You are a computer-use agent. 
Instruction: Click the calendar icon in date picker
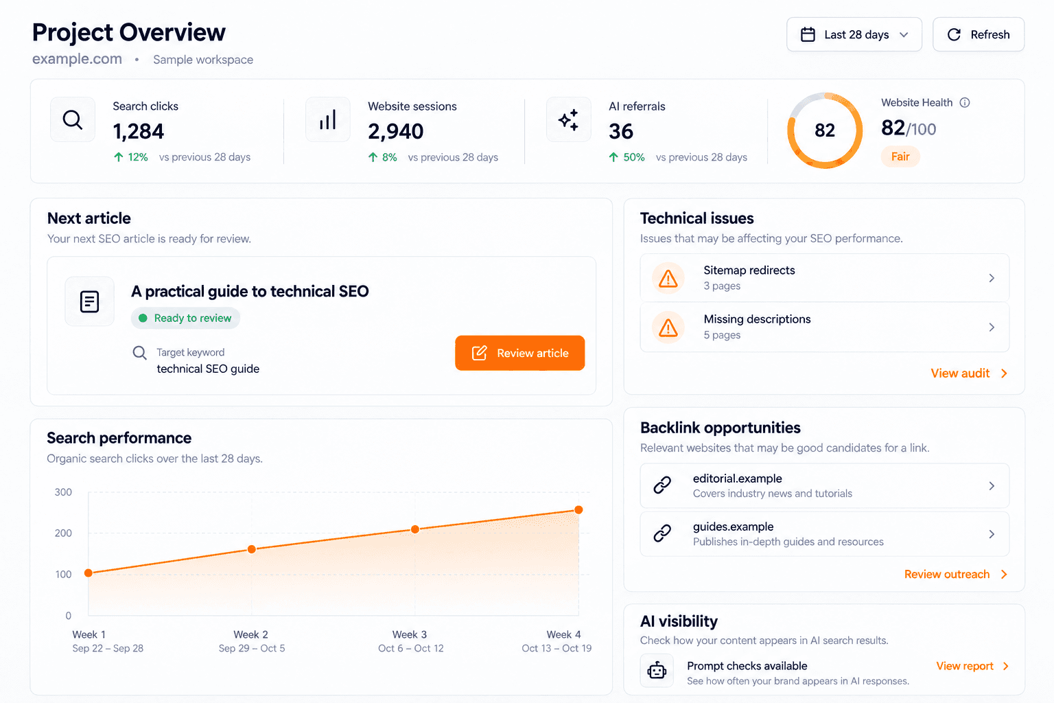coord(808,34)
